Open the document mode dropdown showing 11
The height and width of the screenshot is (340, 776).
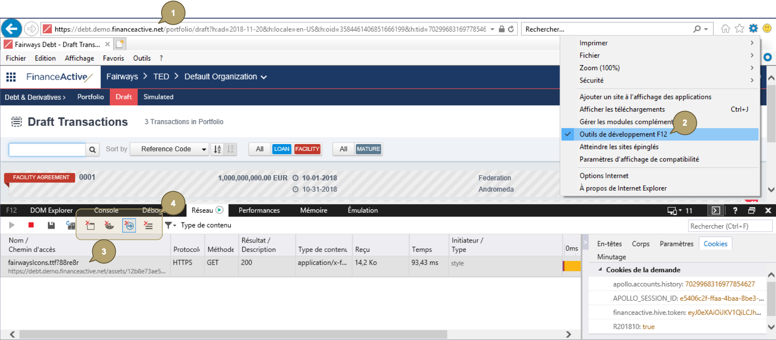pyautogui.click(x=680, y=210)
